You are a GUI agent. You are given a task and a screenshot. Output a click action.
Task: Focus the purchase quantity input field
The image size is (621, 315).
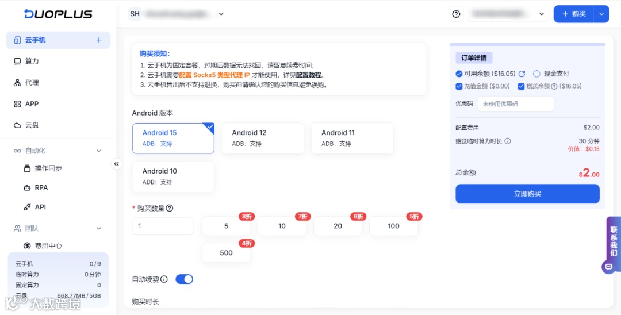(x=163, y=226)
